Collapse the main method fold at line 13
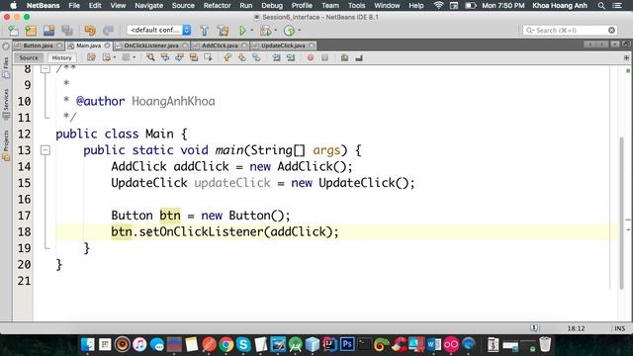This screenshot has height=356, width=633. 45,150
